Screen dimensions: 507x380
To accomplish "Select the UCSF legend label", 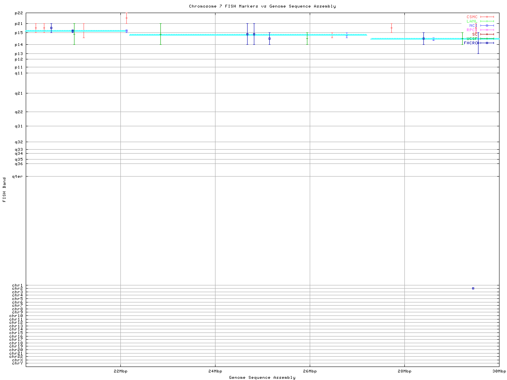I will point(472,39).
